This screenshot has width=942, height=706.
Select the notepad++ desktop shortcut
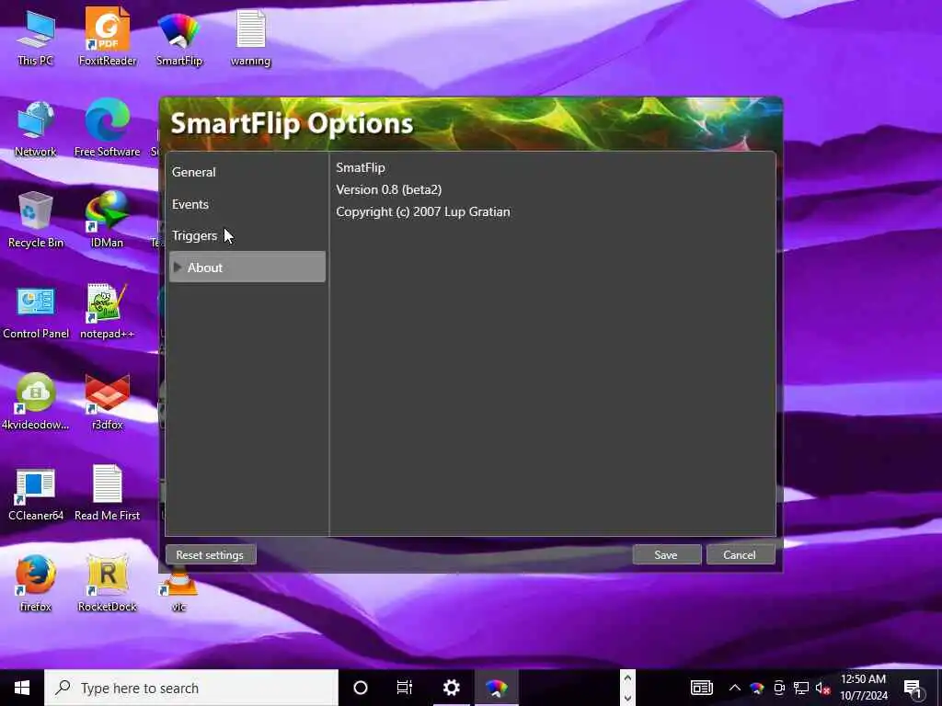pos(107,311)
